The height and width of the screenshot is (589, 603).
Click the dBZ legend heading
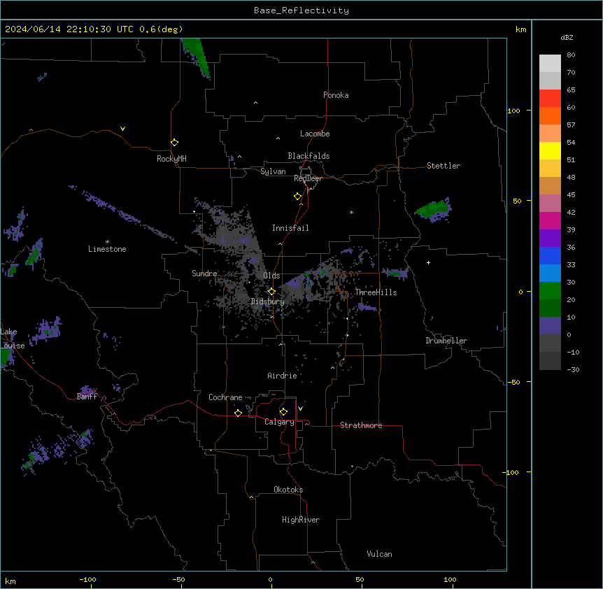point(567,37)
